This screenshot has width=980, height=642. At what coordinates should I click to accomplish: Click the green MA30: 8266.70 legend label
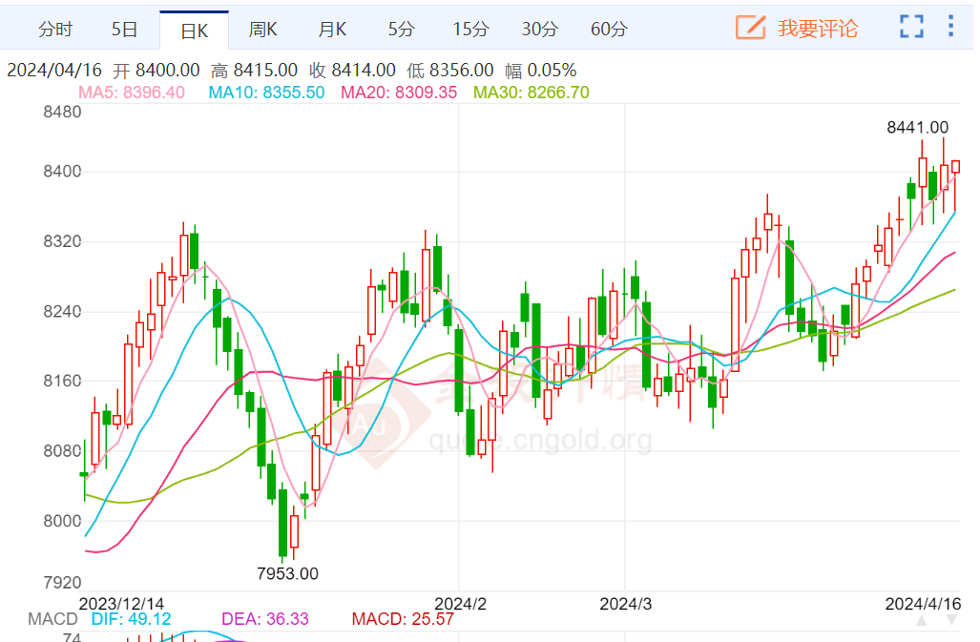tap(532, 93)
